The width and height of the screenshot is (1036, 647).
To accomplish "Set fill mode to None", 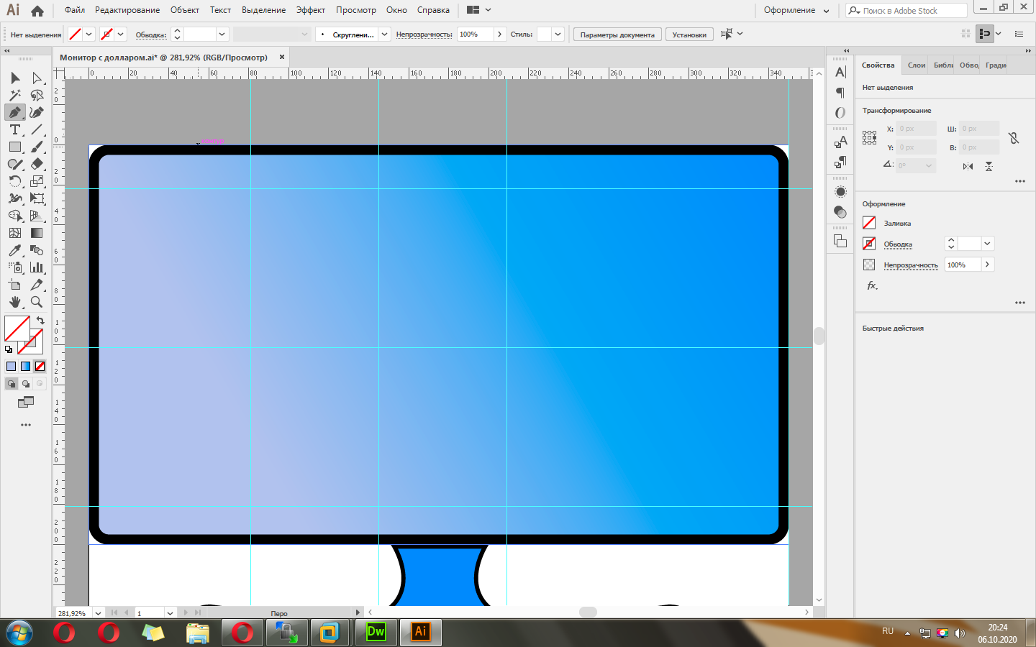I will pos(40,366).
